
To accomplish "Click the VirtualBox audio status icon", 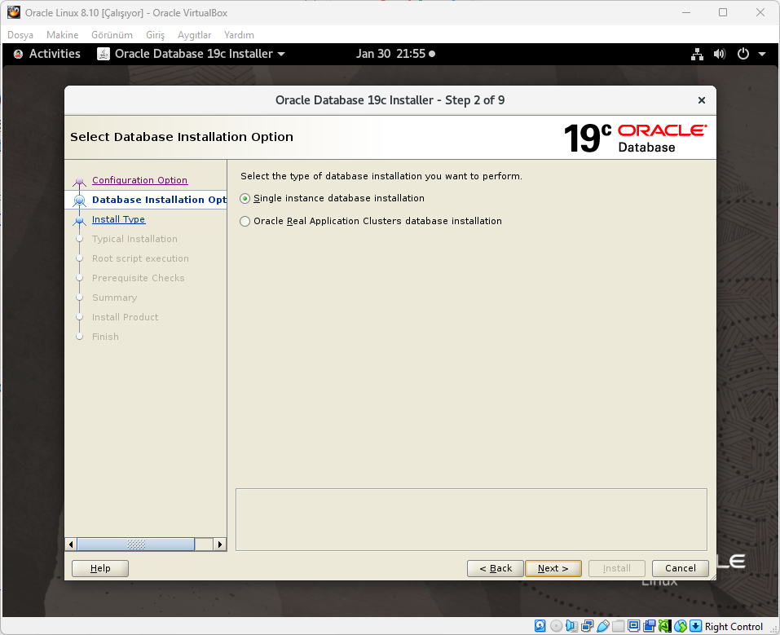I will (x=571, y=626).
